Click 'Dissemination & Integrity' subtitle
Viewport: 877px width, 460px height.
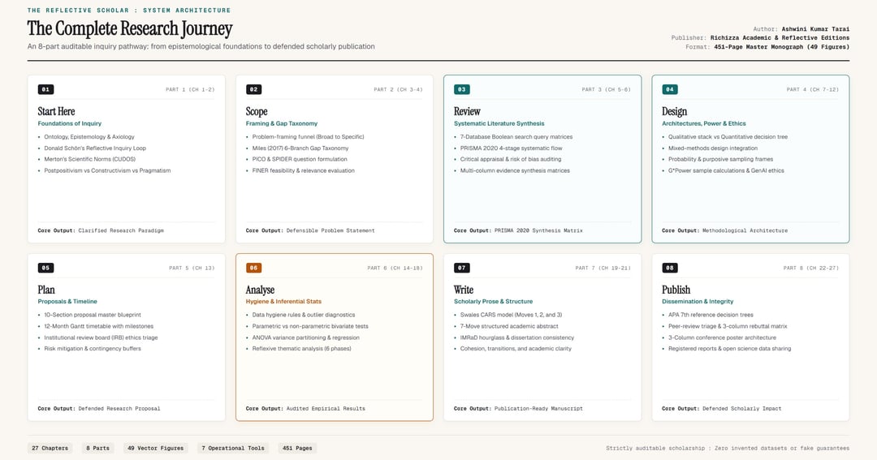(x=698, y=301)
